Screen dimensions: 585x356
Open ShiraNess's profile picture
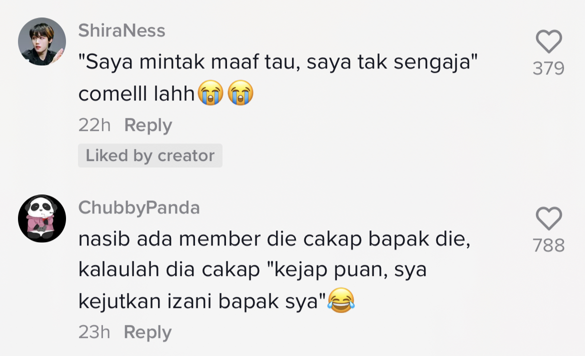coord(42,41)
